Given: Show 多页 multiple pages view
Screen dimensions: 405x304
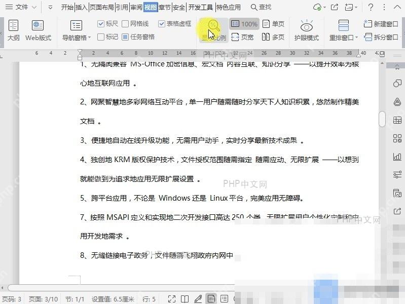Looking at the screenshot, I should pos(273,37).
